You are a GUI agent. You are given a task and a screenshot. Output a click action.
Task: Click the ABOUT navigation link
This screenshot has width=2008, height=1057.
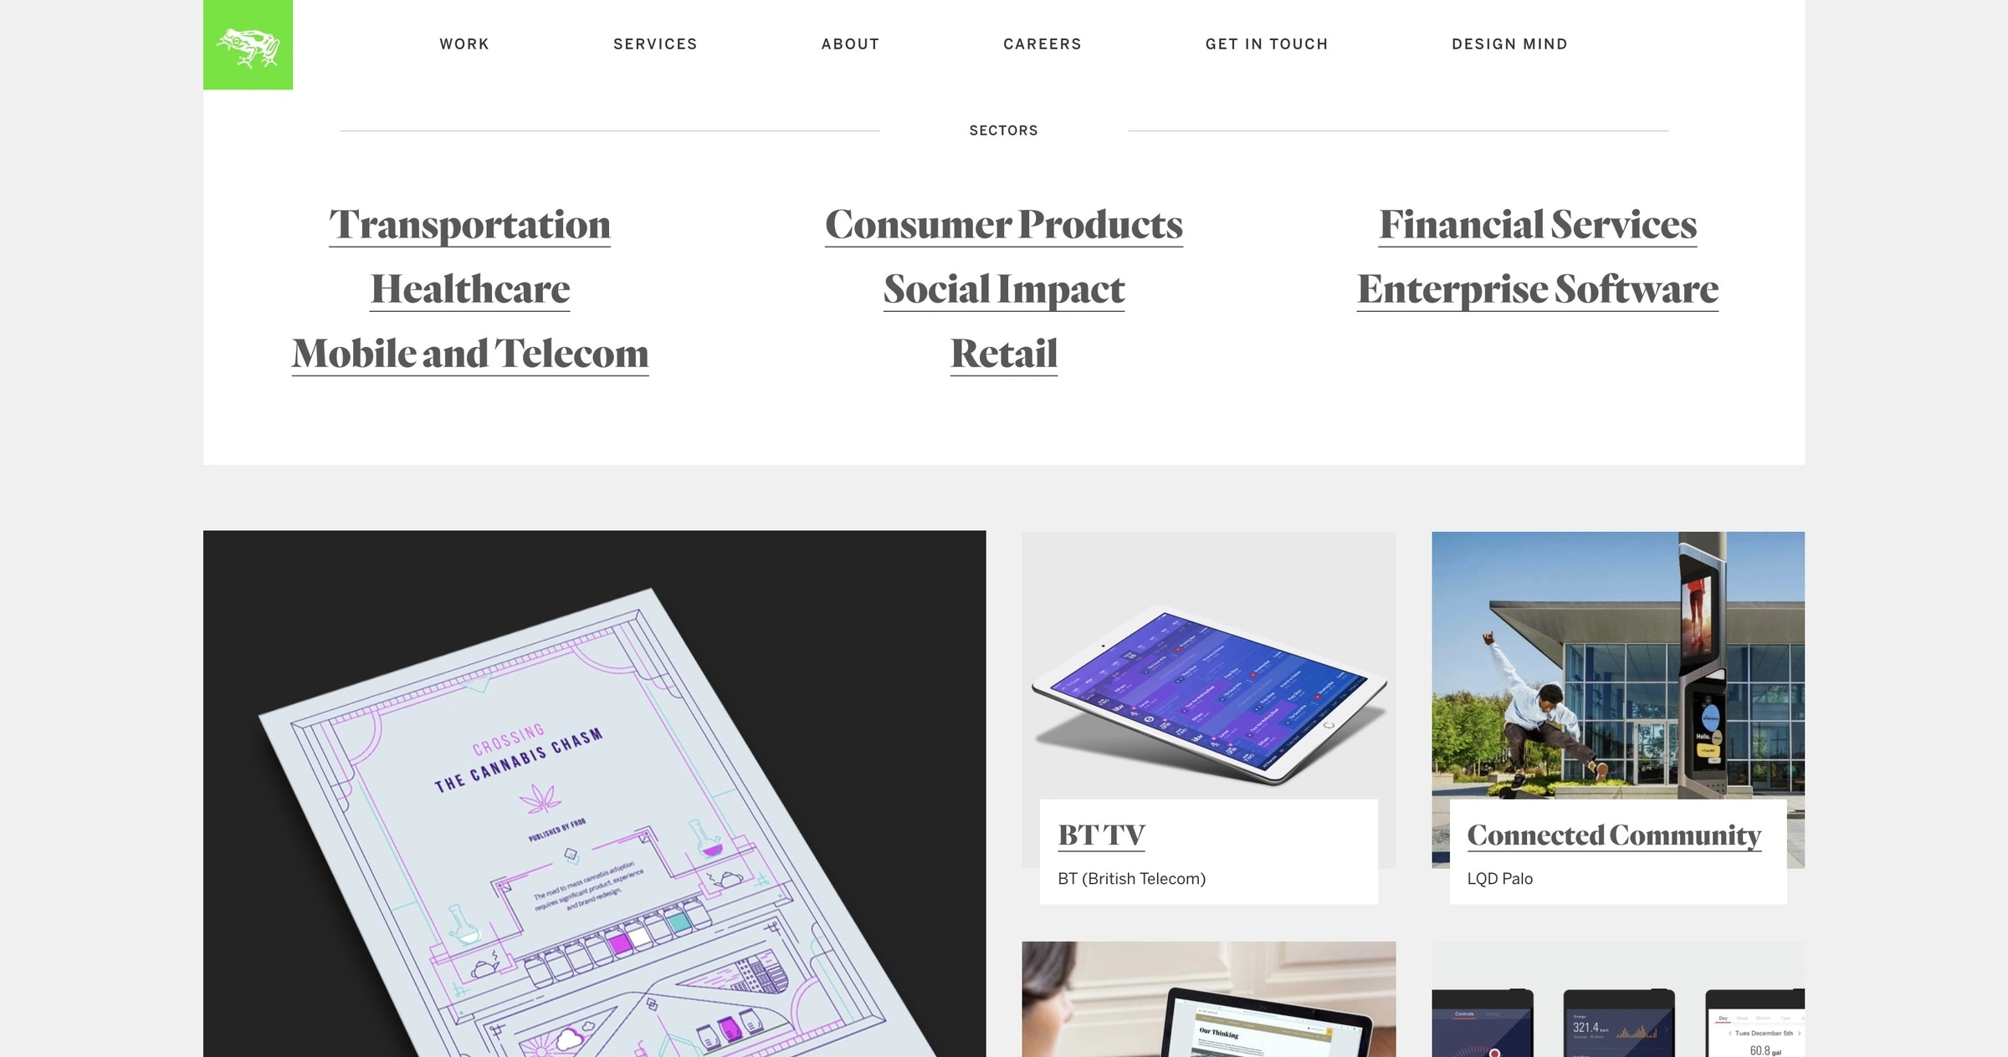(x=850, y=43)
